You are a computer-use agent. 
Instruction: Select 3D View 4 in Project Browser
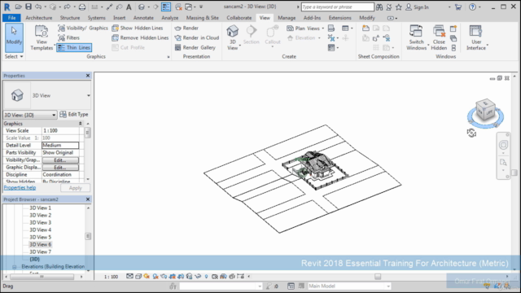40,230
